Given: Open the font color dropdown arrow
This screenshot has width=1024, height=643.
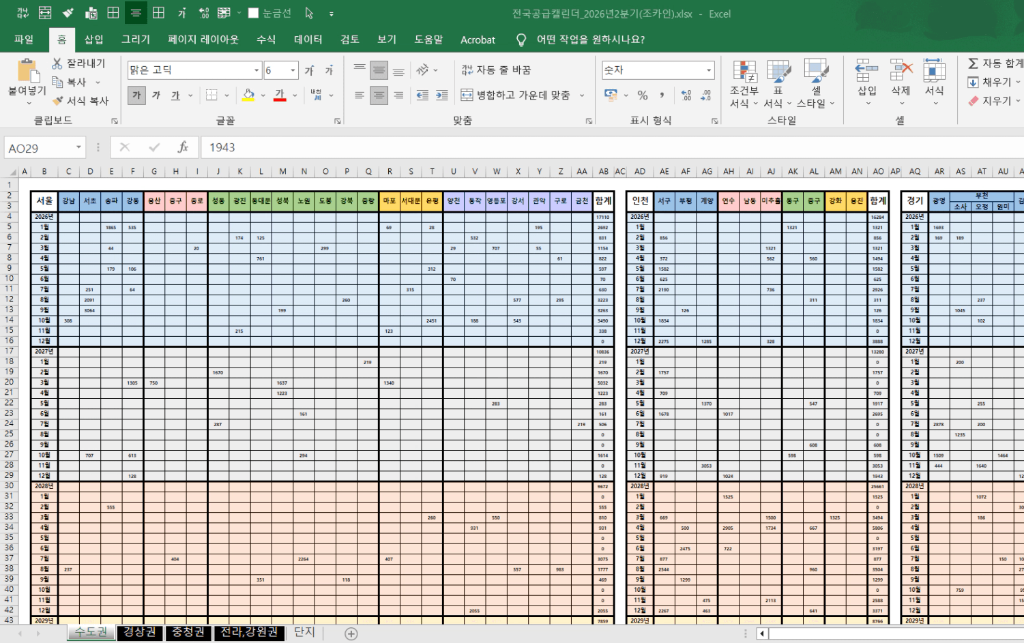Looking at the screenshot, I should click(x=295, y=95).
